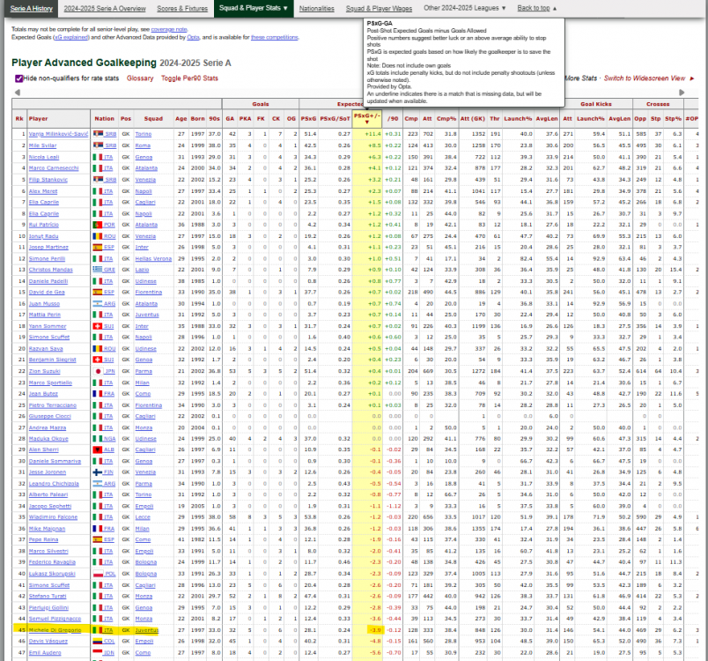Click Portugal flag in Rui Patrício row

tap(98, 225)
